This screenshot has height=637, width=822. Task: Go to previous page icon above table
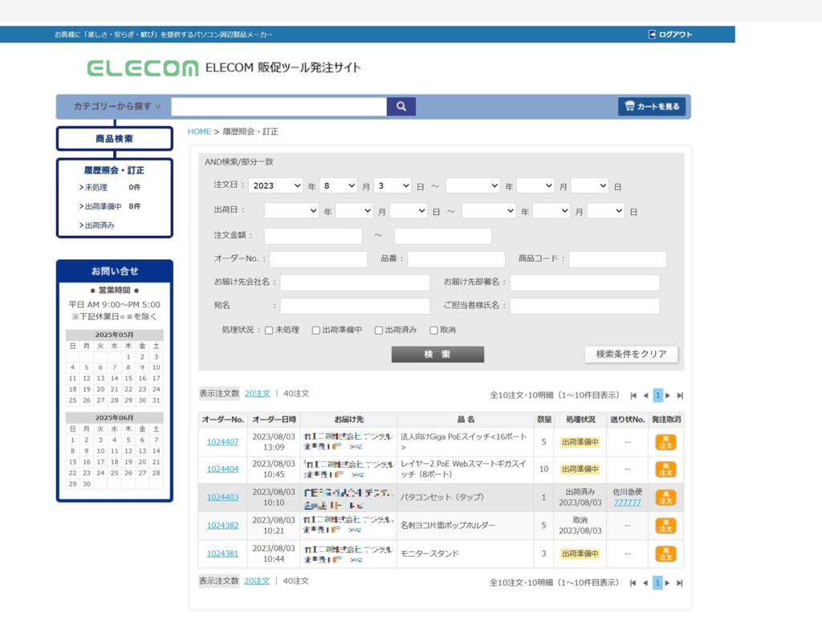(646, 396)
